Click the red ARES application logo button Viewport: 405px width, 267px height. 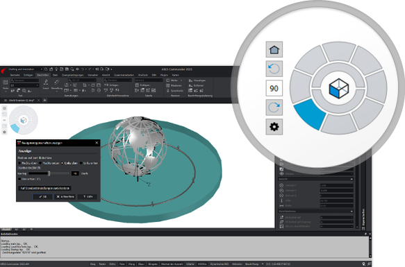[3, 71]
